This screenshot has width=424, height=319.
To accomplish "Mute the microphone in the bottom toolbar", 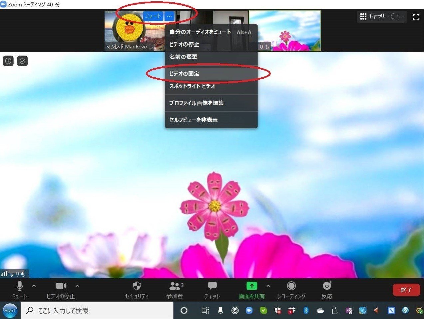I will (20, 289).
